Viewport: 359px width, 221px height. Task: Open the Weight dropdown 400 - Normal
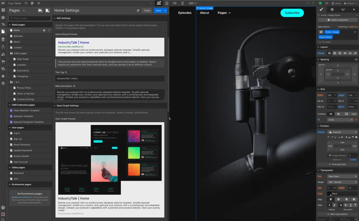click(342, 182)
